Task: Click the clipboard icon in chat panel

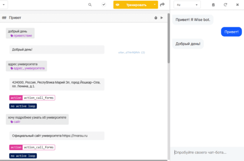Action: pos(213,5)
